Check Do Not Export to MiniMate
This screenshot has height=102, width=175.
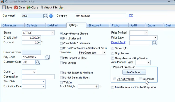[61, 73]
